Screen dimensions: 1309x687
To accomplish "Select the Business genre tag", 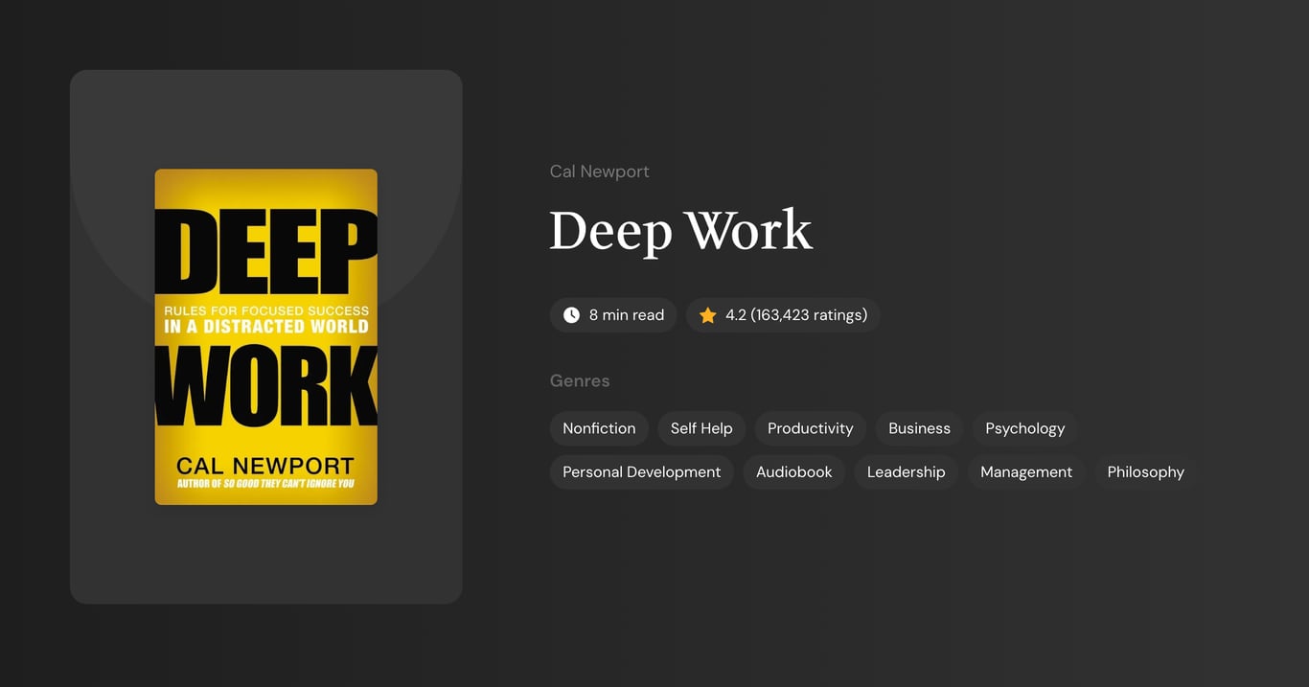I will tap(918, 428).
